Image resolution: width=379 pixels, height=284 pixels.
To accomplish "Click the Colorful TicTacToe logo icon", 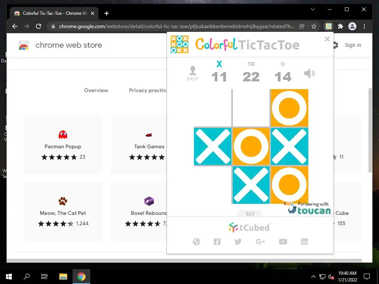I will tap(180, 44).
